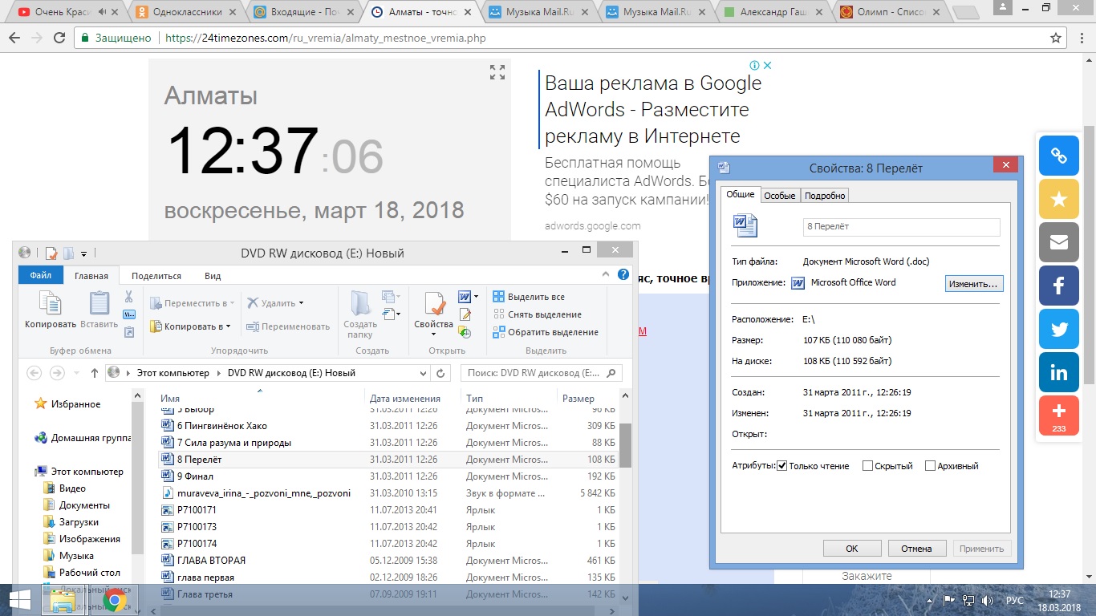Click the magnifier icon in Explorer search box
1096x616 pixels.
click(612, 373)
